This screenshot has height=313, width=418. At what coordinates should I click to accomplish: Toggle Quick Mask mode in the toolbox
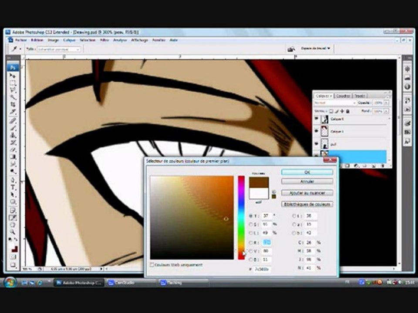[x=13, y=257]
